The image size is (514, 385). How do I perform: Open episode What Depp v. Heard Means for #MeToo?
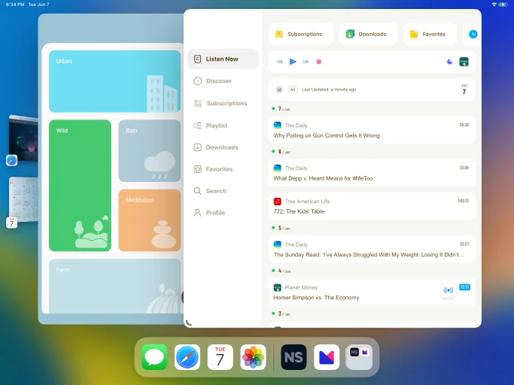[x=372, y=173]
